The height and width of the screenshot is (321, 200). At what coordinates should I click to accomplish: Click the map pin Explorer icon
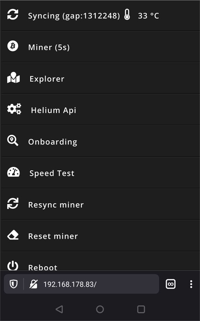click(14, 77)
